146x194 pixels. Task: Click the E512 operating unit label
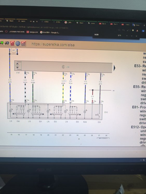coord(106,112)
